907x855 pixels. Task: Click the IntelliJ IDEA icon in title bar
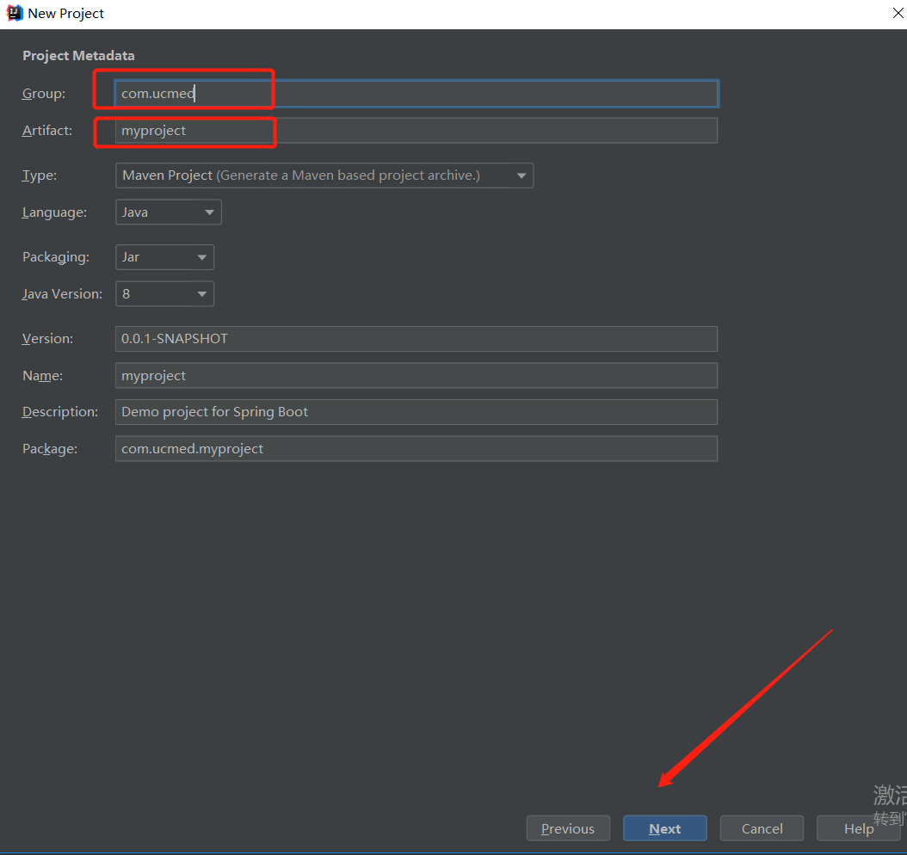click(15, 13)
